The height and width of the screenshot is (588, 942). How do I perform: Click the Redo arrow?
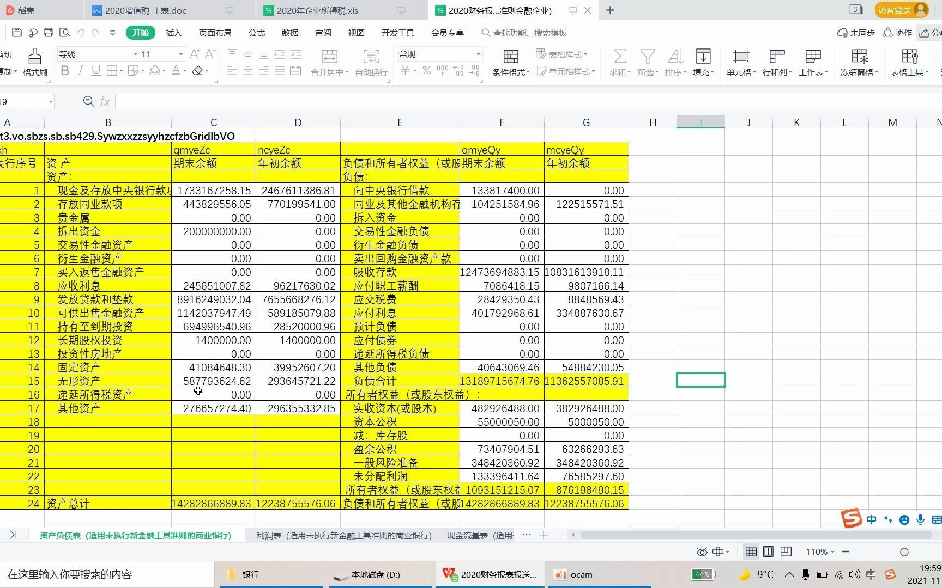[x=95, y=33]
